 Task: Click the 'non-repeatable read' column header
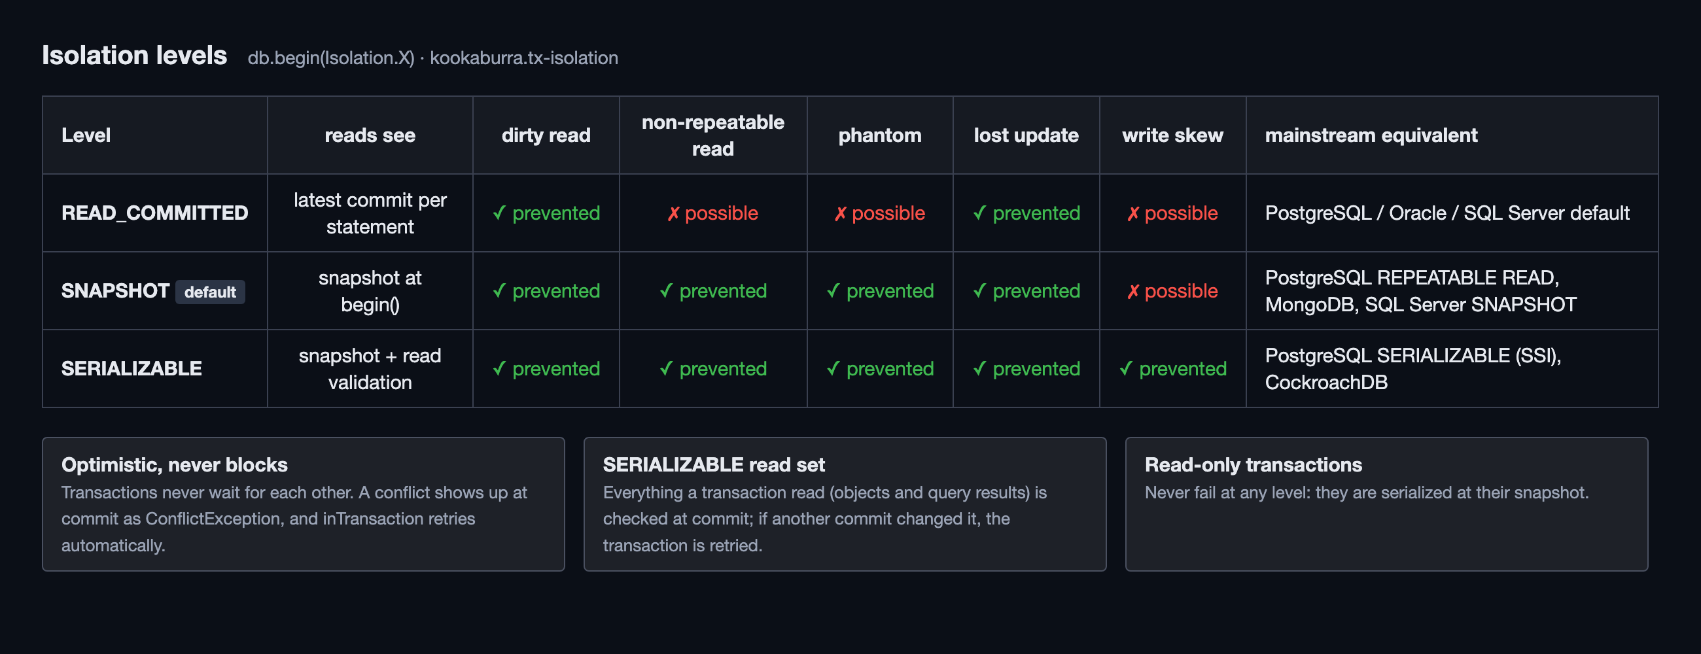coord(713,135)
